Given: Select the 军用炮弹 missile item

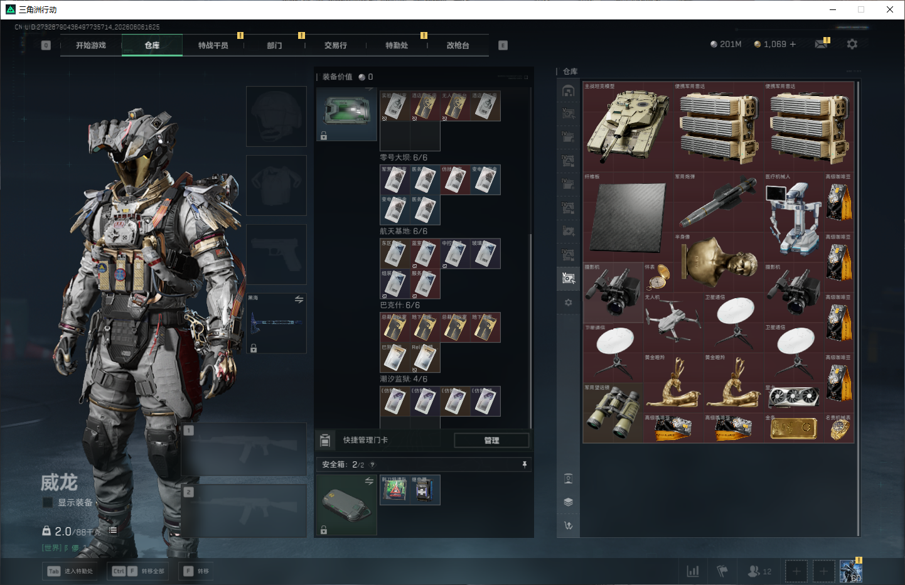Looking at the screenshot, I should tap(719, 203).
